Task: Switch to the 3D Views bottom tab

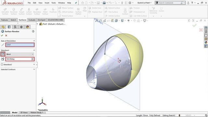Action: click(24, 112)
